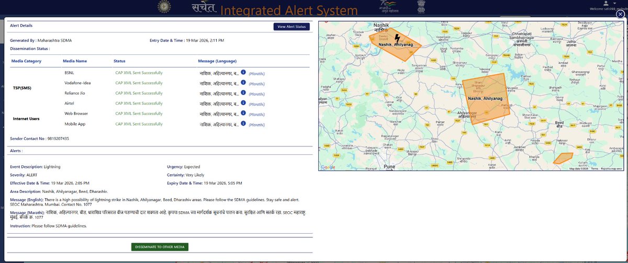Click the Effective Date & Time value
628x263 pixels.
point(70,183)
